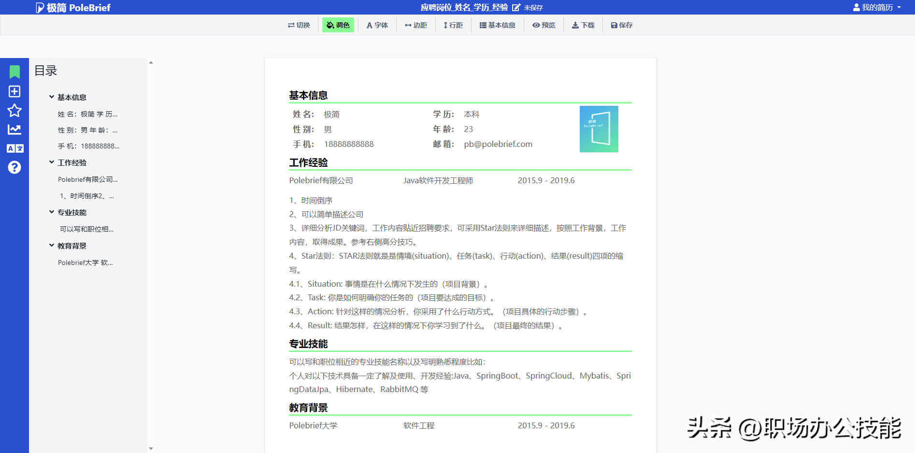Open the 行距 line spacing tool
Screen dimensions: 915x453
coord(453,25)
